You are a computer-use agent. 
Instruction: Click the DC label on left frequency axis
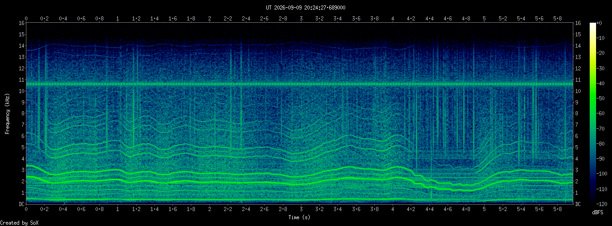22,204
